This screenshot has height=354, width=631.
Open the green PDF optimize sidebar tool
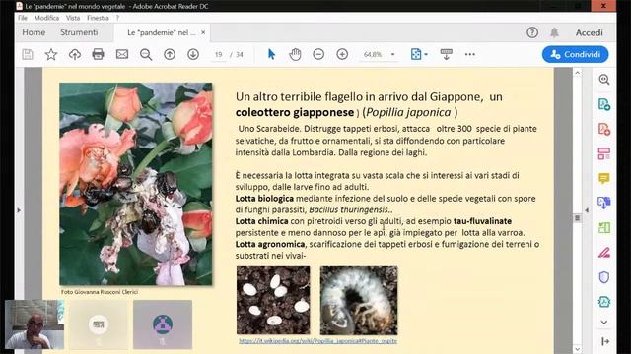[x=604, y=302]
